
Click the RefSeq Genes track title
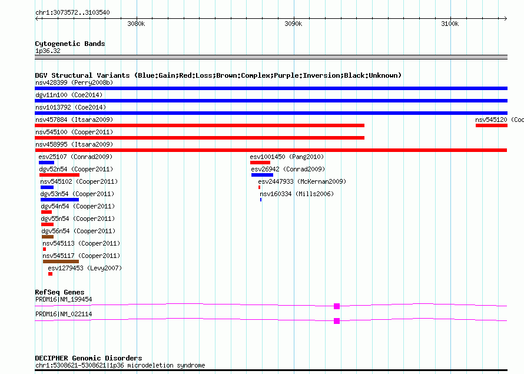tap(59, 292)
